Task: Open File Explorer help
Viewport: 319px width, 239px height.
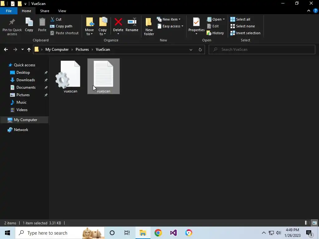Action: pos(315,11)
